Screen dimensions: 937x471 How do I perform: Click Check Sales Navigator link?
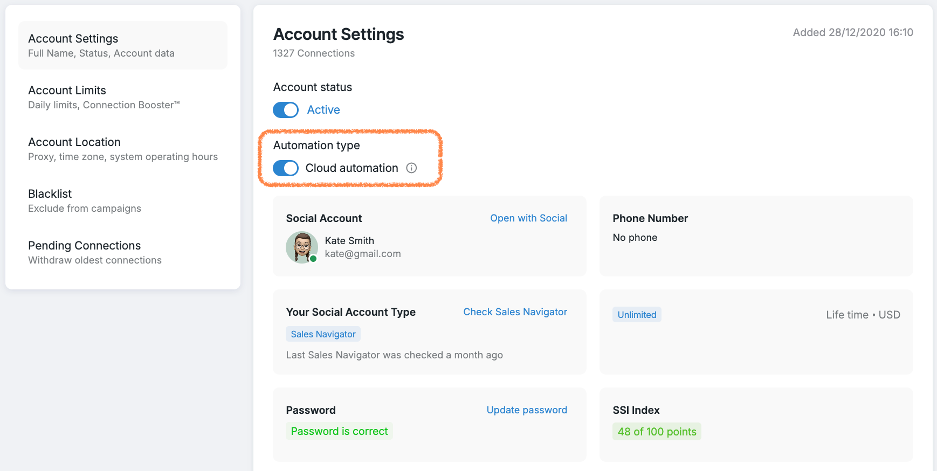click(515, 312)
